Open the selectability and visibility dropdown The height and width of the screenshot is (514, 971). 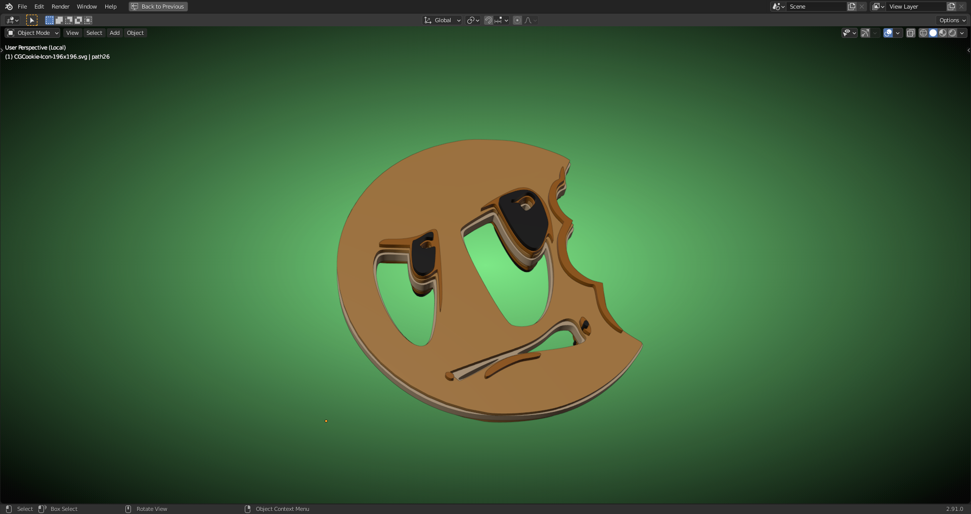(850, 33)
